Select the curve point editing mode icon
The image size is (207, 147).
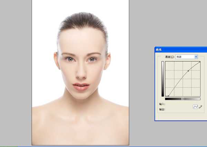click(x=195, y=107)
